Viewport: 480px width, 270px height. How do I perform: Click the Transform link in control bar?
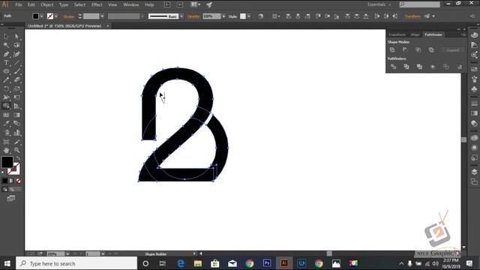pos(412,16)
